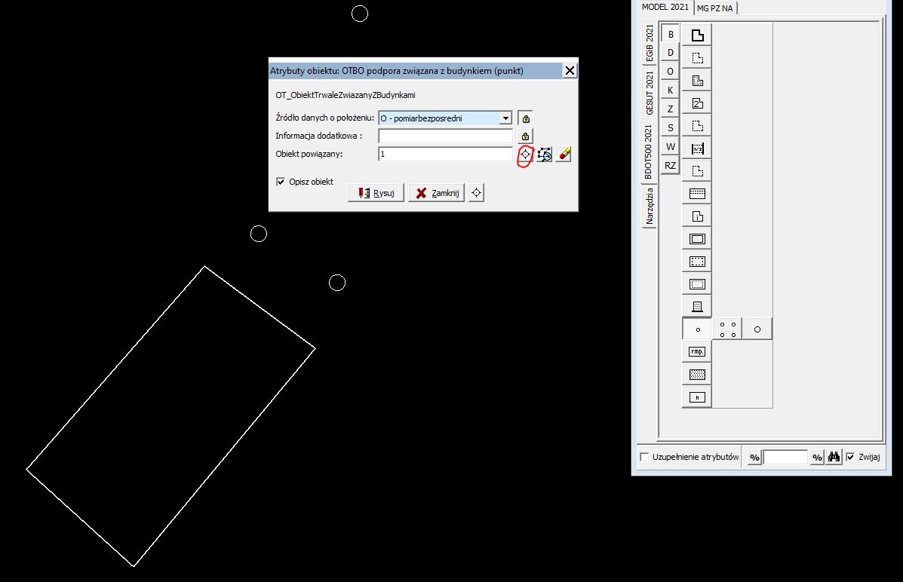Uncheck the 'Opisz obiekt' checkbox
This screenshot has width=903, height=582.
click(x=281, y=182)
